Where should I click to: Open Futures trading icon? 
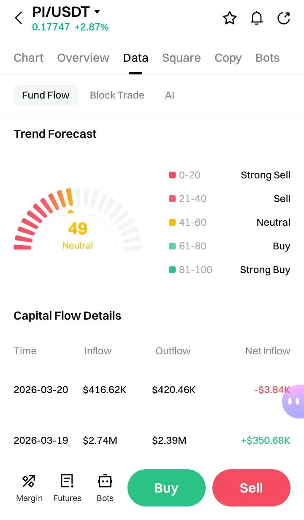point(67,488)
